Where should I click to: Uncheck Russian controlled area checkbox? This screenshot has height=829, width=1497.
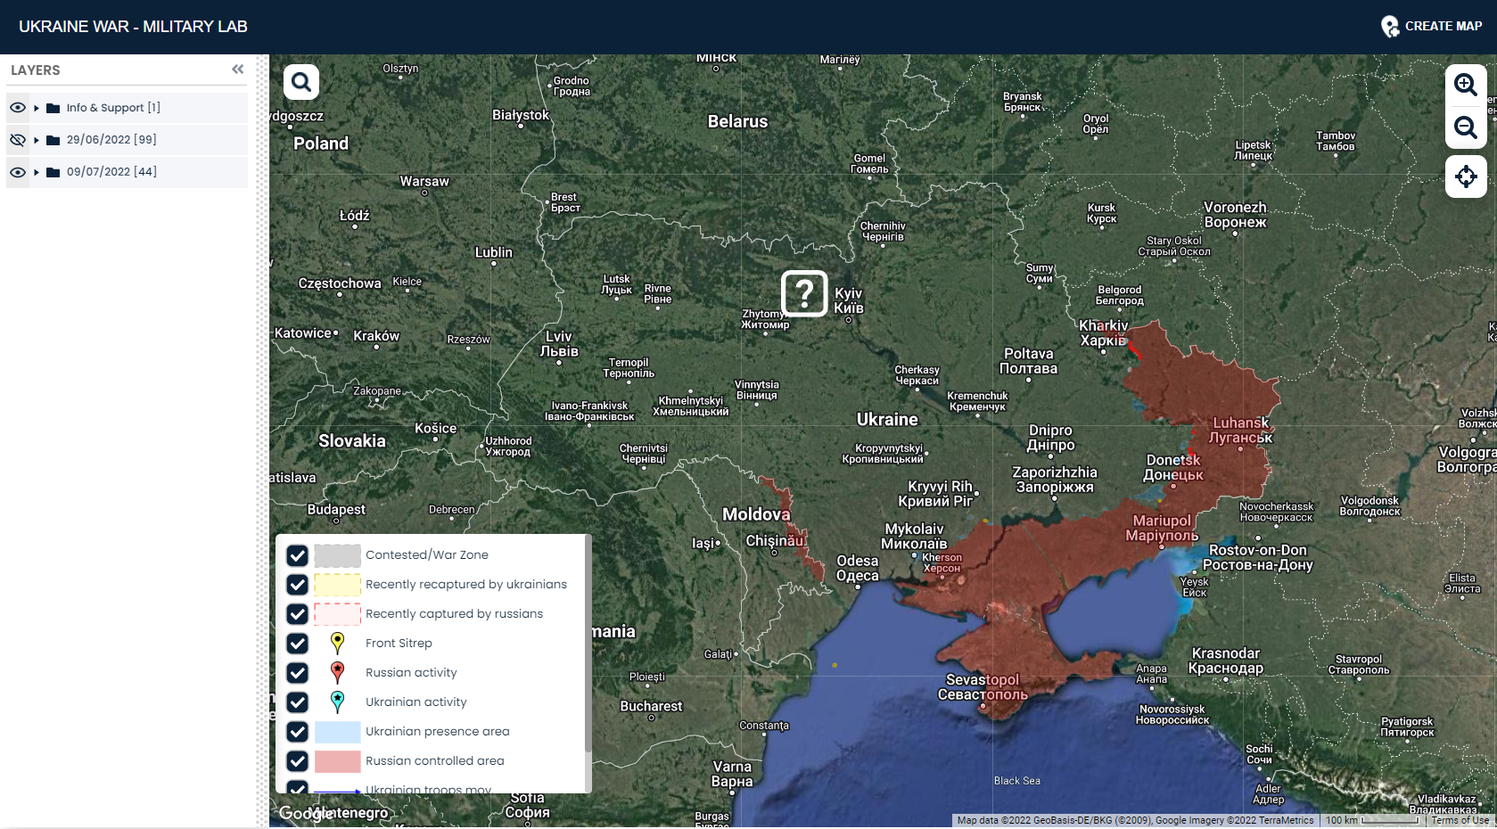(298, 761)
